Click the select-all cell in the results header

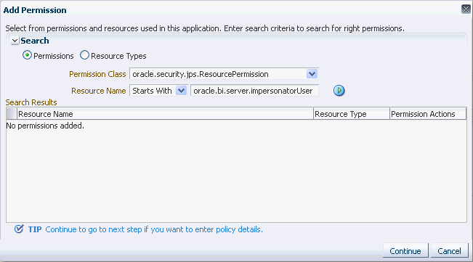[x=12, y=114]
